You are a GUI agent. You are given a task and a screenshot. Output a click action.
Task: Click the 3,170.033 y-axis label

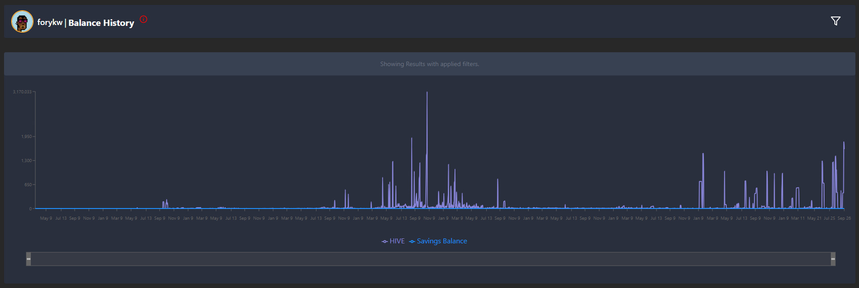point(22,92)
